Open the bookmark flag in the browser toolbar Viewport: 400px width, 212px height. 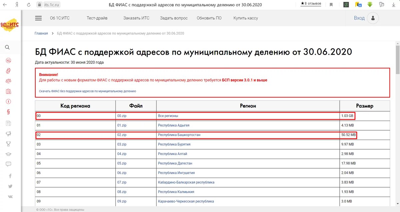click(331, 5)
